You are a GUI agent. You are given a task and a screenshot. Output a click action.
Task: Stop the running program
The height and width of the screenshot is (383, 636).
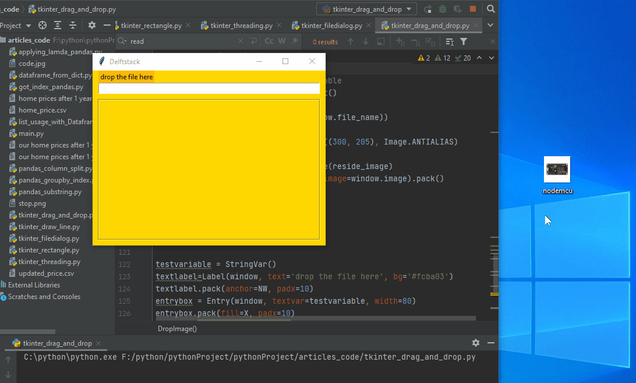pos(473,9)
